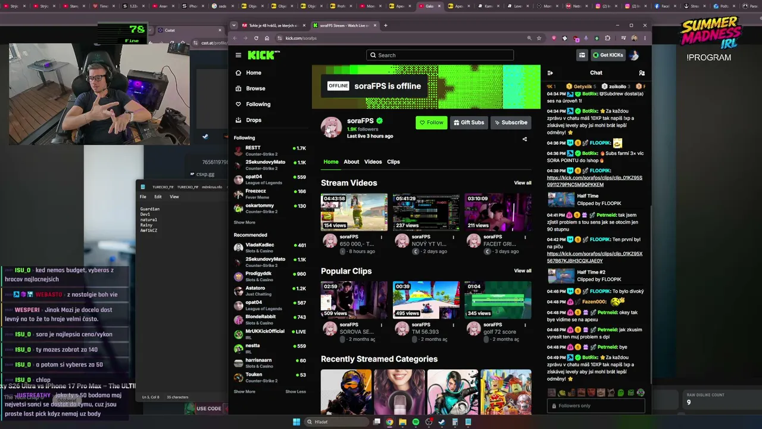This screenshot has height=429, width=762.
Task: Collapse the chat panel with arrow icon
Action: pos(550,73)
